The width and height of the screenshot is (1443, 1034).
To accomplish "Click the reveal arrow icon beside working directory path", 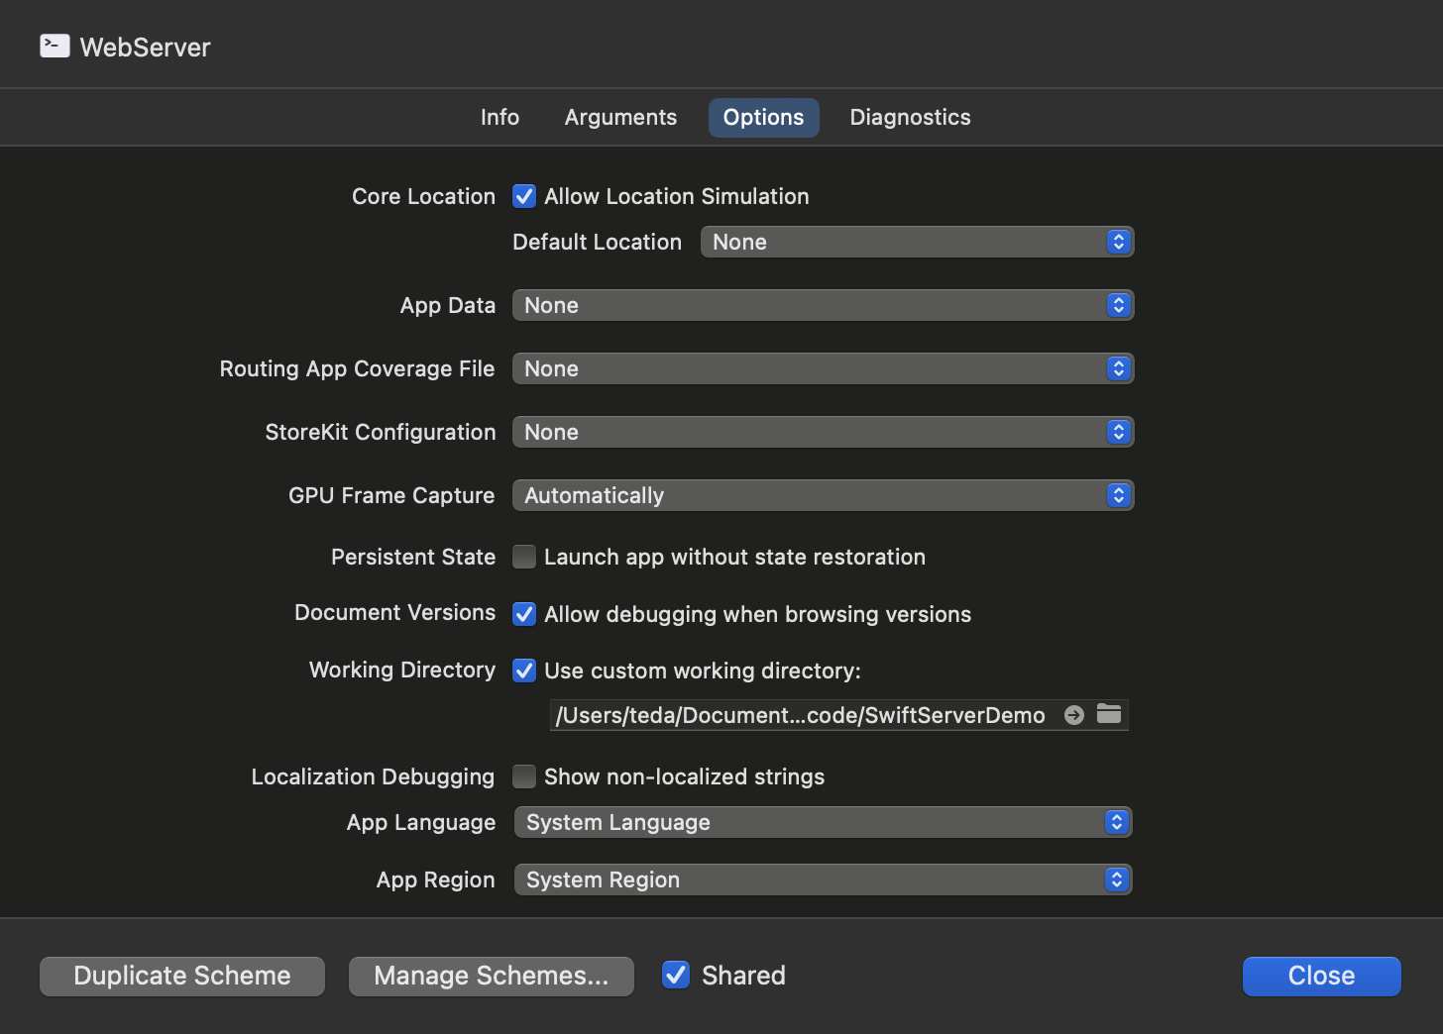I will pyautogui.click(x=1073, y=715).
